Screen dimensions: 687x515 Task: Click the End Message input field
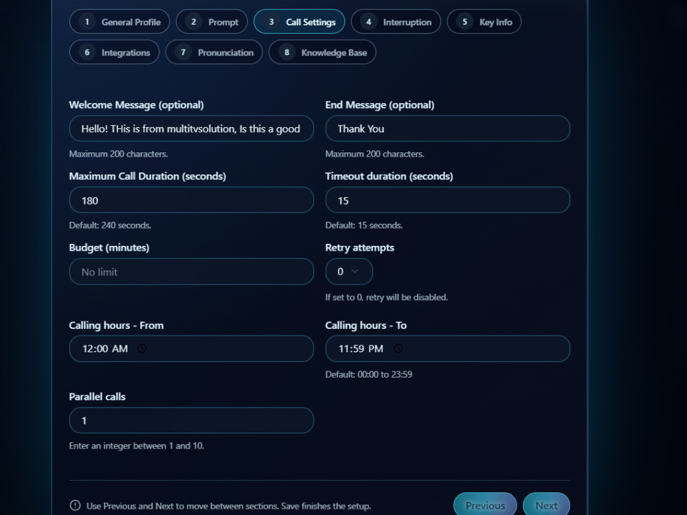[x=448, y=128]
